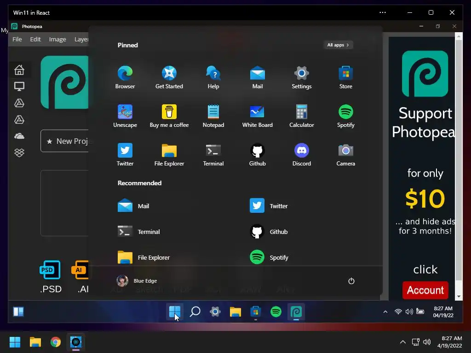Click host taskbar volume icon

click(x=426, y=342)
